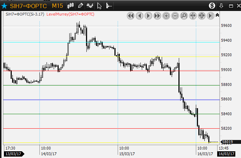Viewport: 241px width, 158px height.
Task: Select the pencil drawing tool
Action: (x=81, y=6)
